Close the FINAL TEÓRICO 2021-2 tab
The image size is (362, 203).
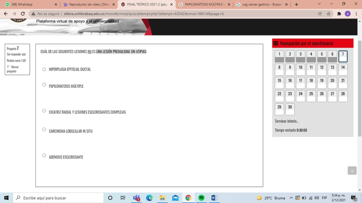171,4
